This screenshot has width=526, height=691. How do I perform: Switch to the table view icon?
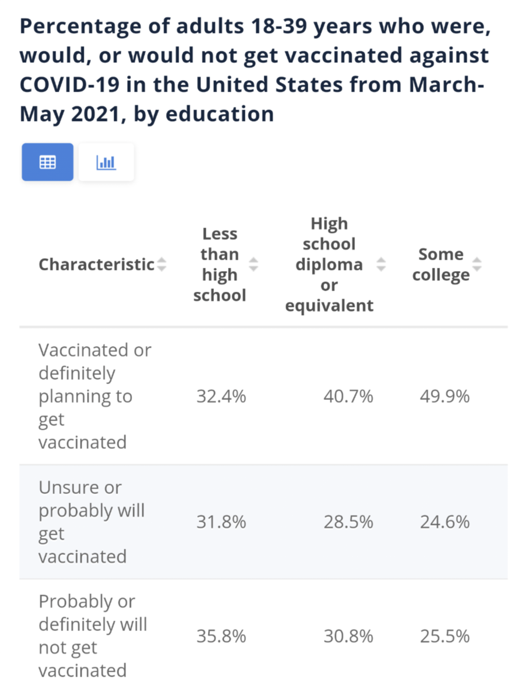pyautogui.click(x=48, y=162)
